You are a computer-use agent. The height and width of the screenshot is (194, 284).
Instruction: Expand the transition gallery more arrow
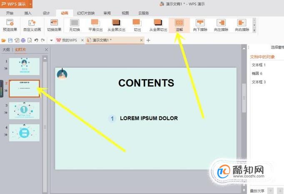254,30
